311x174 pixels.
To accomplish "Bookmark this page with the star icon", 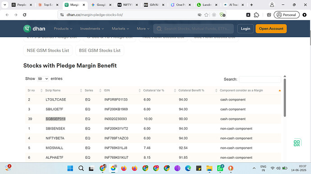I will (x=206, y=15).
